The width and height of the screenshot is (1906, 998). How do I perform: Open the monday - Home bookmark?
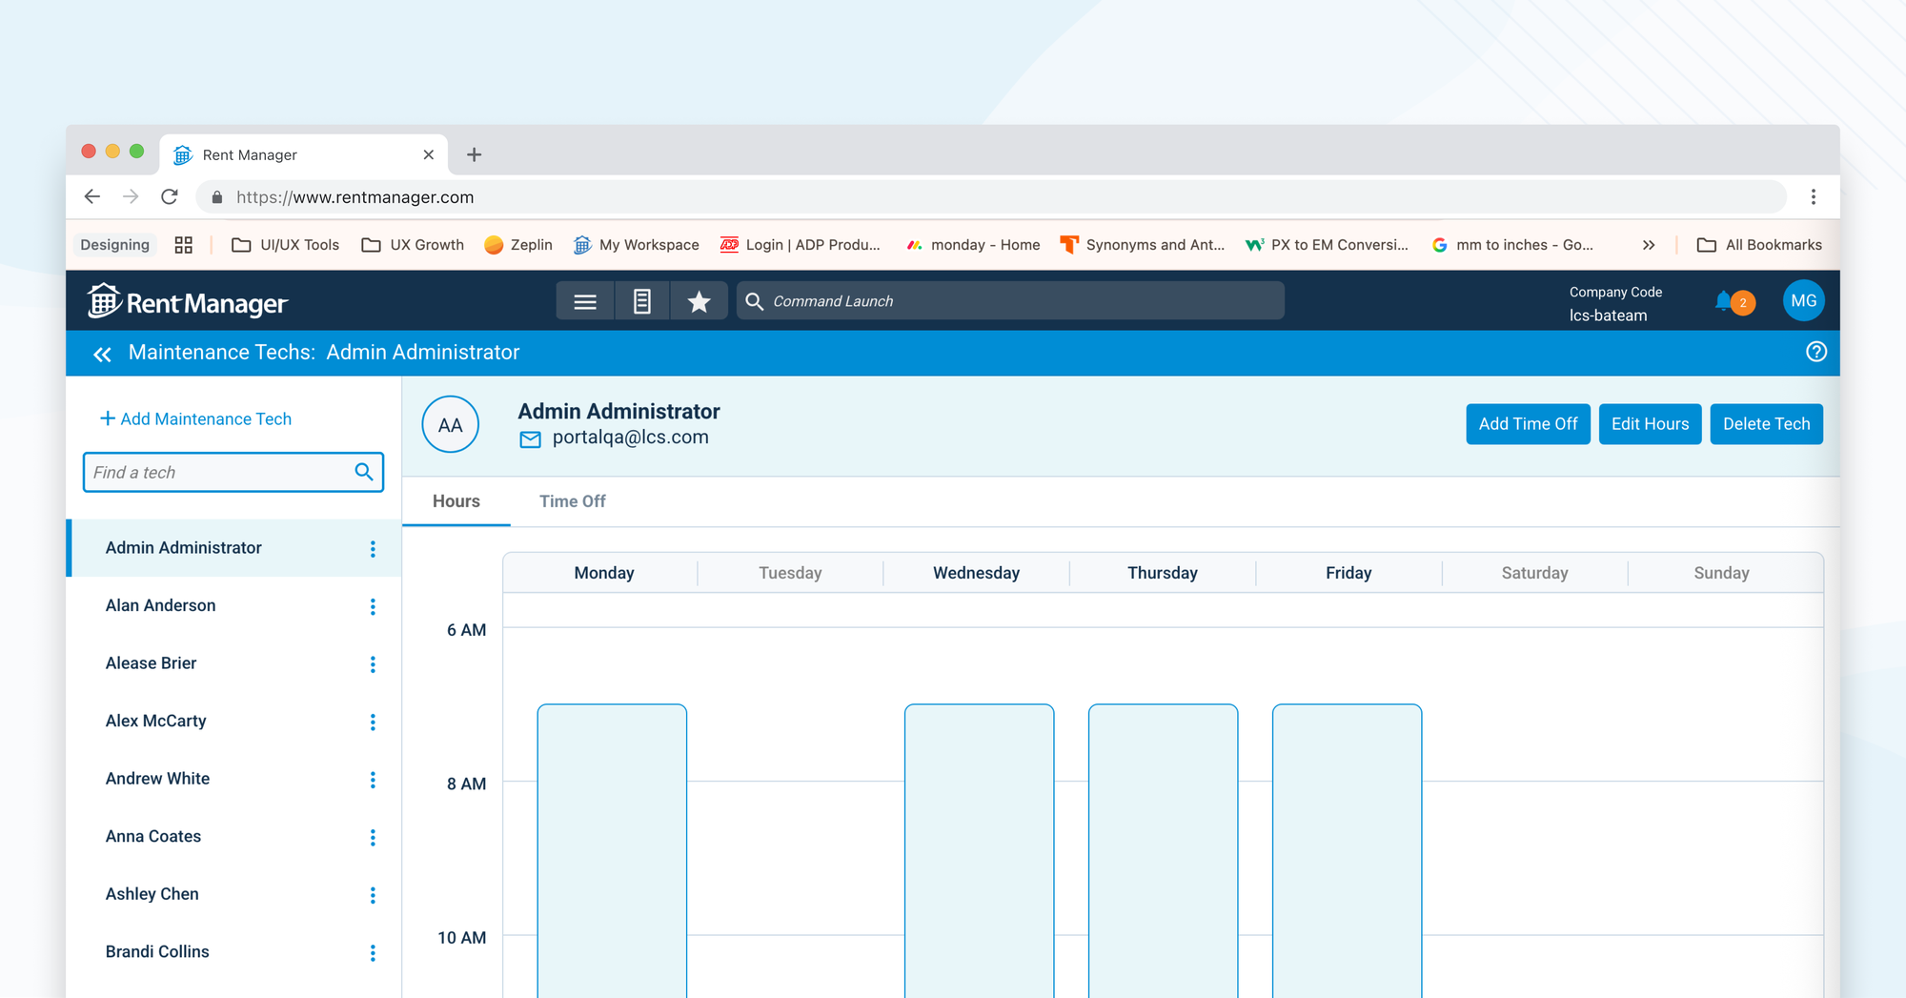click(972, 245)
